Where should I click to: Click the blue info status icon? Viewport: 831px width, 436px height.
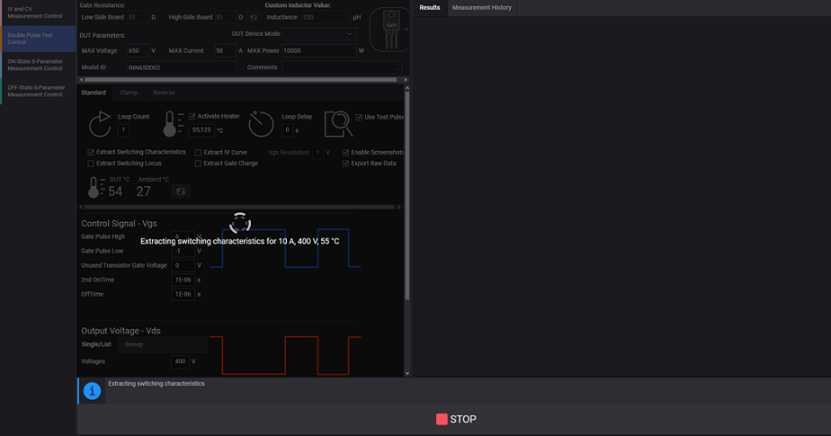coord(92,391)
